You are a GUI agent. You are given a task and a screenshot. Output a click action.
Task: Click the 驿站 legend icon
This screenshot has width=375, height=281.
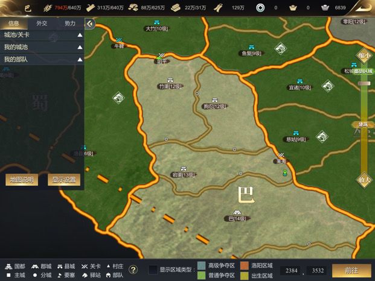point(85,275)
